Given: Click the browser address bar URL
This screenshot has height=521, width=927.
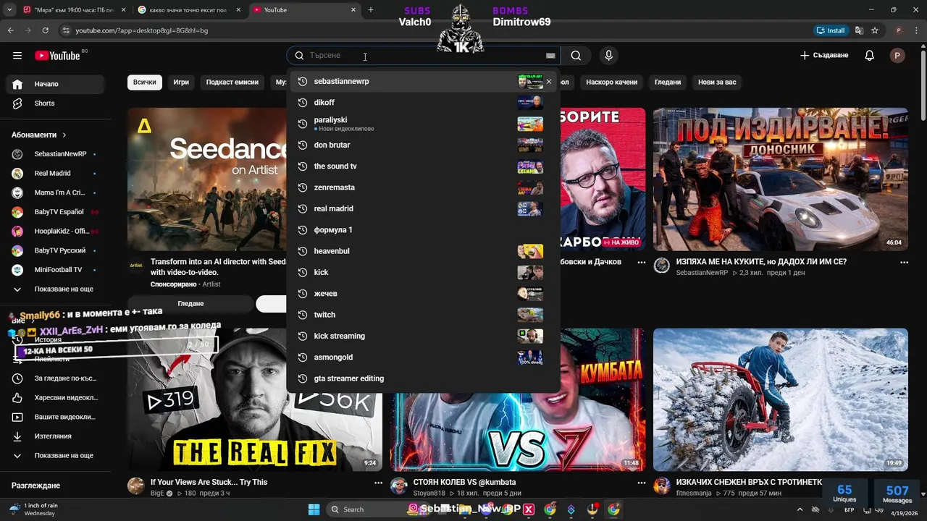Looking at the screenshot, I should point(142,30).
